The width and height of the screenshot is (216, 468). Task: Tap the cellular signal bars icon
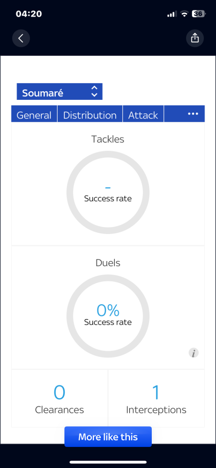172,14
